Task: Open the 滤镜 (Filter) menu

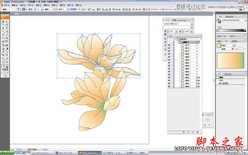Action: coord(46,5)
